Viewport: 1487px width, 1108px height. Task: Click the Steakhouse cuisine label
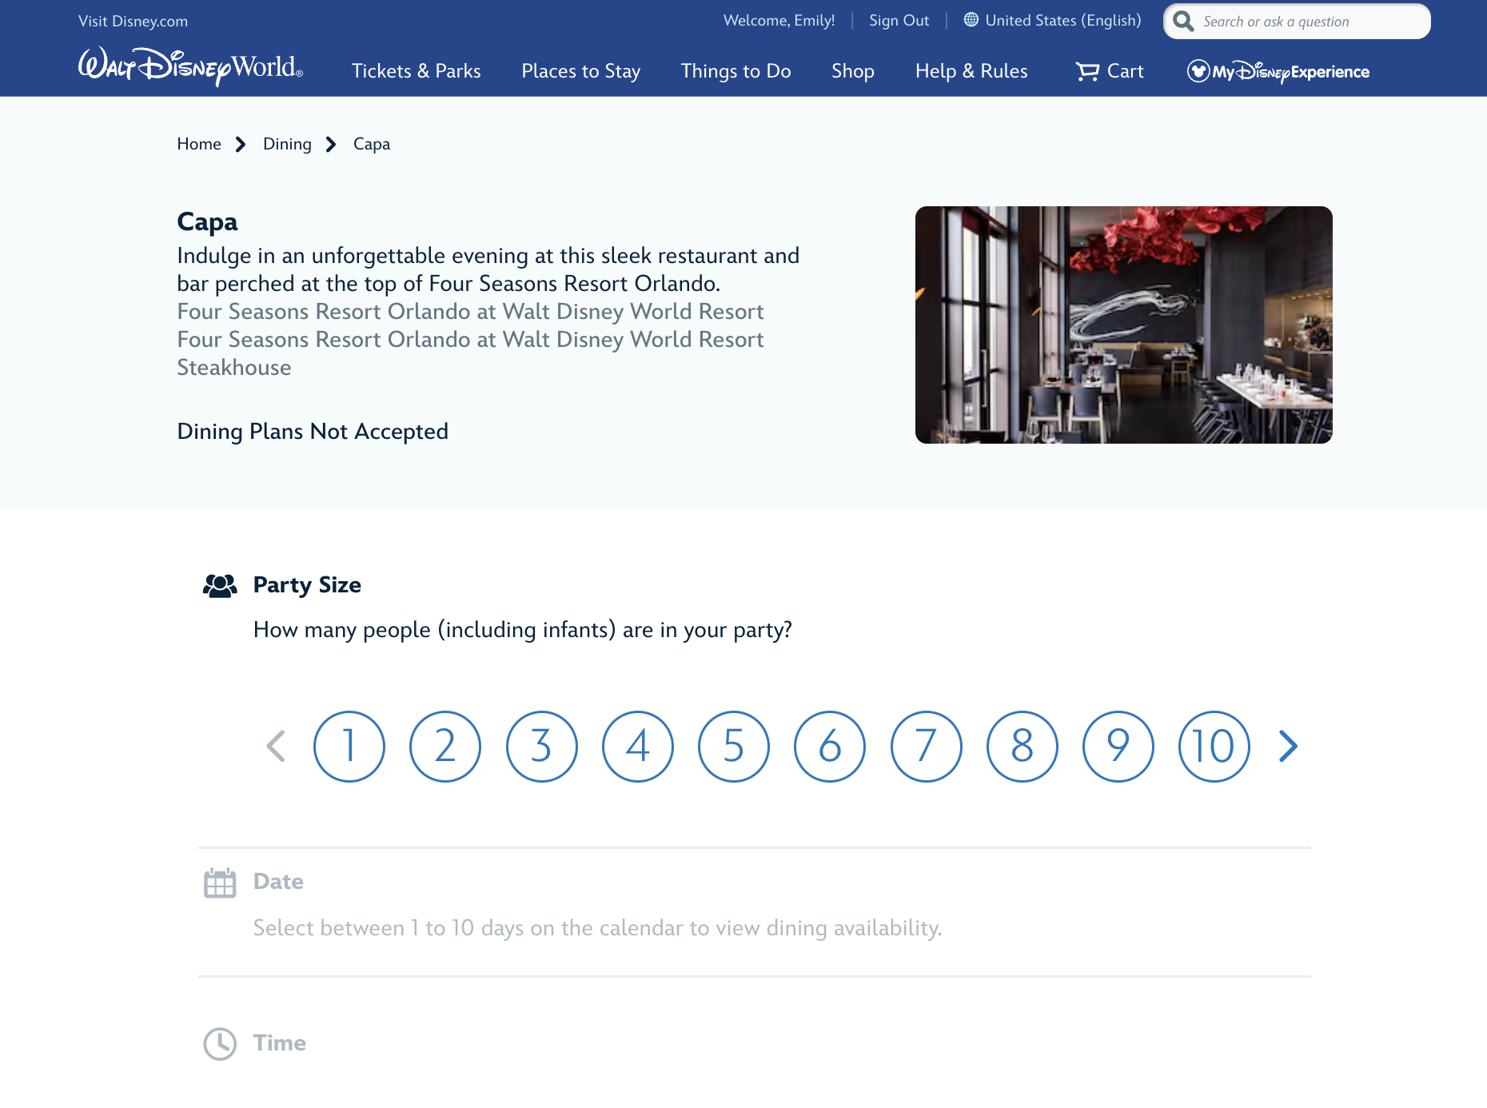pos(234,367)
